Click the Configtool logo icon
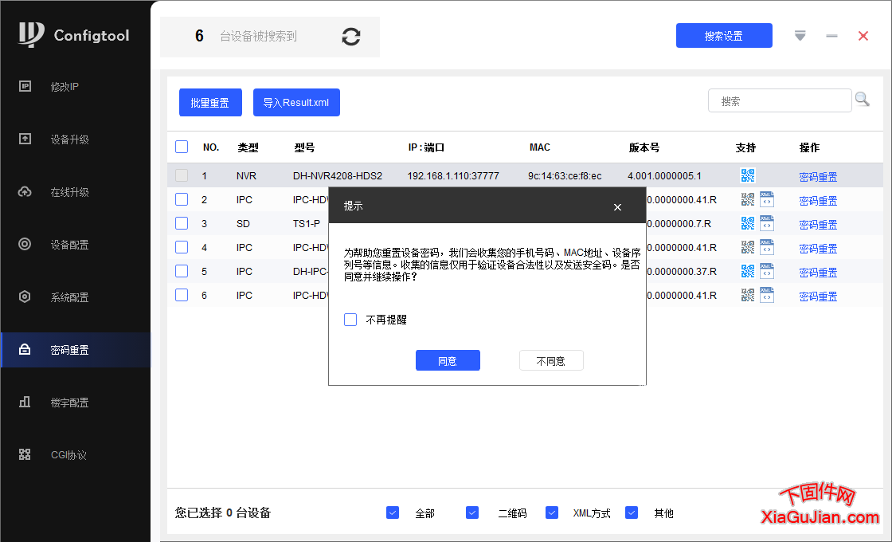Image resolution: width=892 pixels, height=542 pixels. pos(31,34)
